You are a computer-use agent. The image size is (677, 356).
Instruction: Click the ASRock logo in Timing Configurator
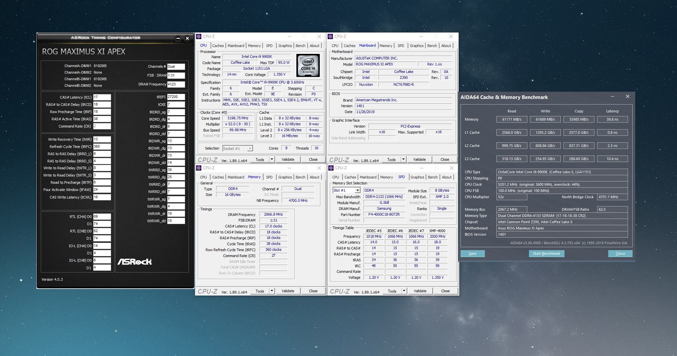pyautogui.click(x=135, y=262)
